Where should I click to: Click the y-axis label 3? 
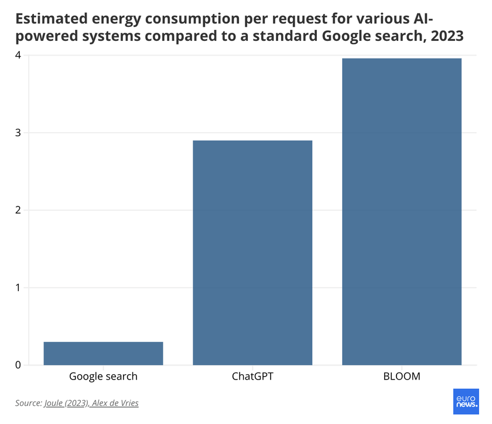(18, 133)
